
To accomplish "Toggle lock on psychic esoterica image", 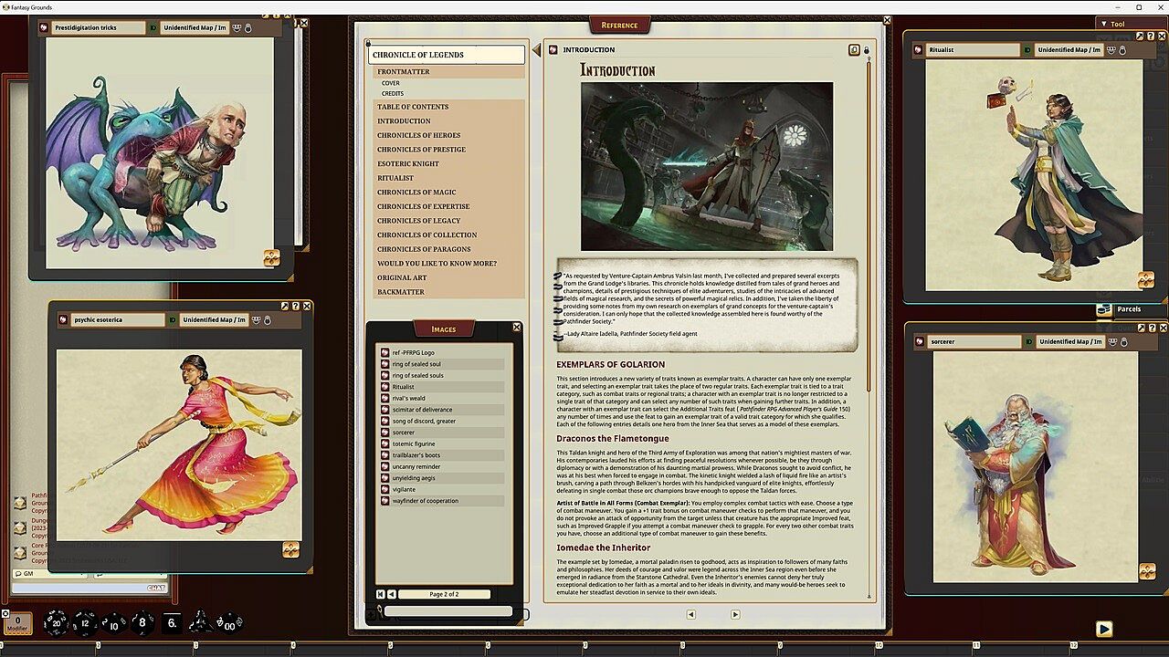I will pyautogui.click(x=268, y=320).
